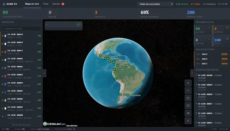Viewport: 230px width, 131px height.
Task: Click the WARN badge for fault 00034
Action: coord(224,54)
